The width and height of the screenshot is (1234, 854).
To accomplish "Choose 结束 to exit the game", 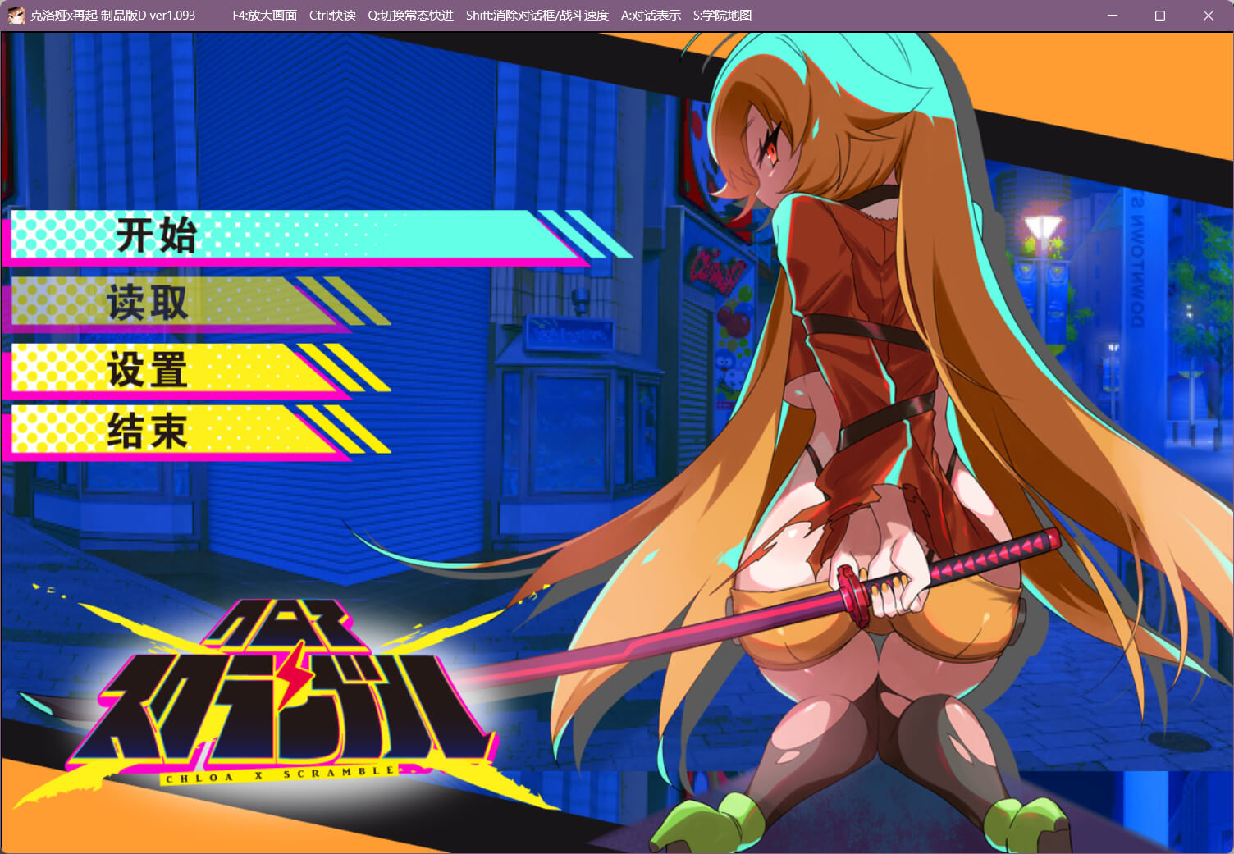I will click(x=148, y=432).
